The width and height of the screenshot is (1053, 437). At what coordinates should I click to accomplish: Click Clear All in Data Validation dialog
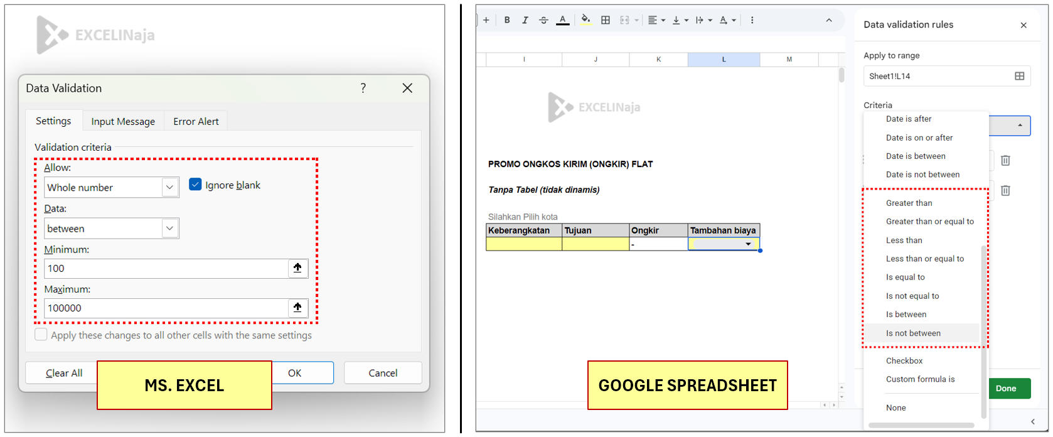tap(63, 373)
